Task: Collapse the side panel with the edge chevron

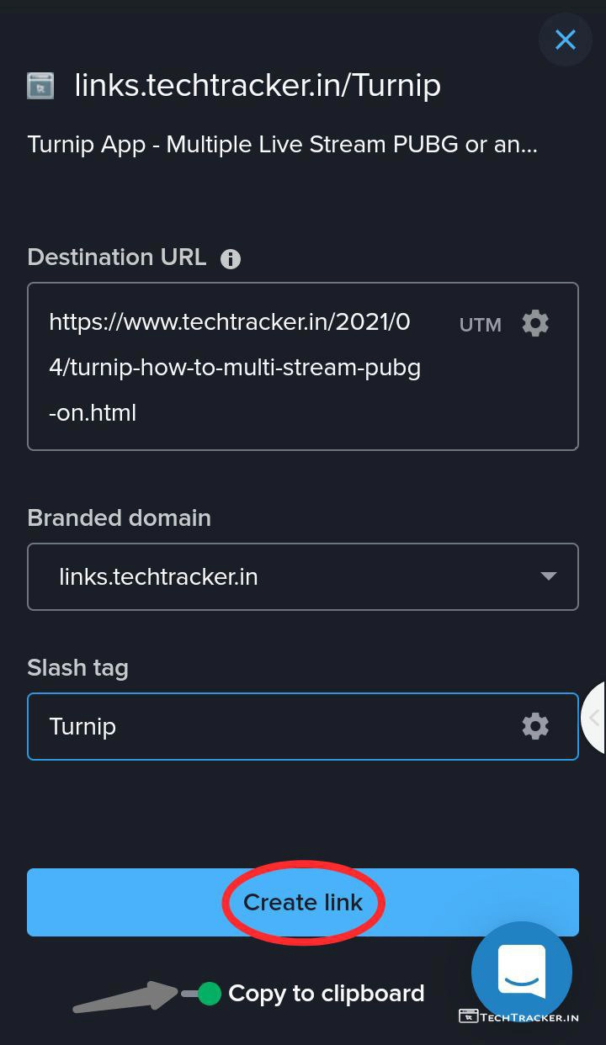Action: tap(594, 718)
